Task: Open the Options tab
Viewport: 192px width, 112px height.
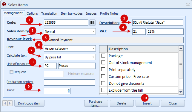Action: [x=32, y=13]
